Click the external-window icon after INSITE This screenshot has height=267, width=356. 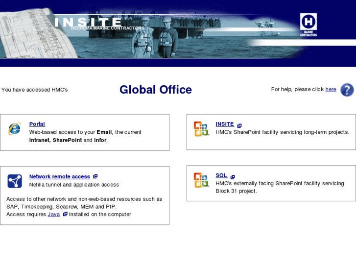[x=239, y=125]
